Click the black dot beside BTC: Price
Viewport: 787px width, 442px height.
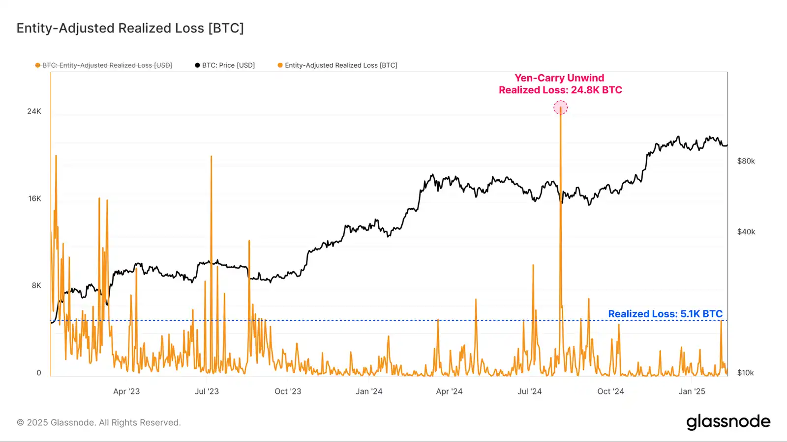[197, 65]
